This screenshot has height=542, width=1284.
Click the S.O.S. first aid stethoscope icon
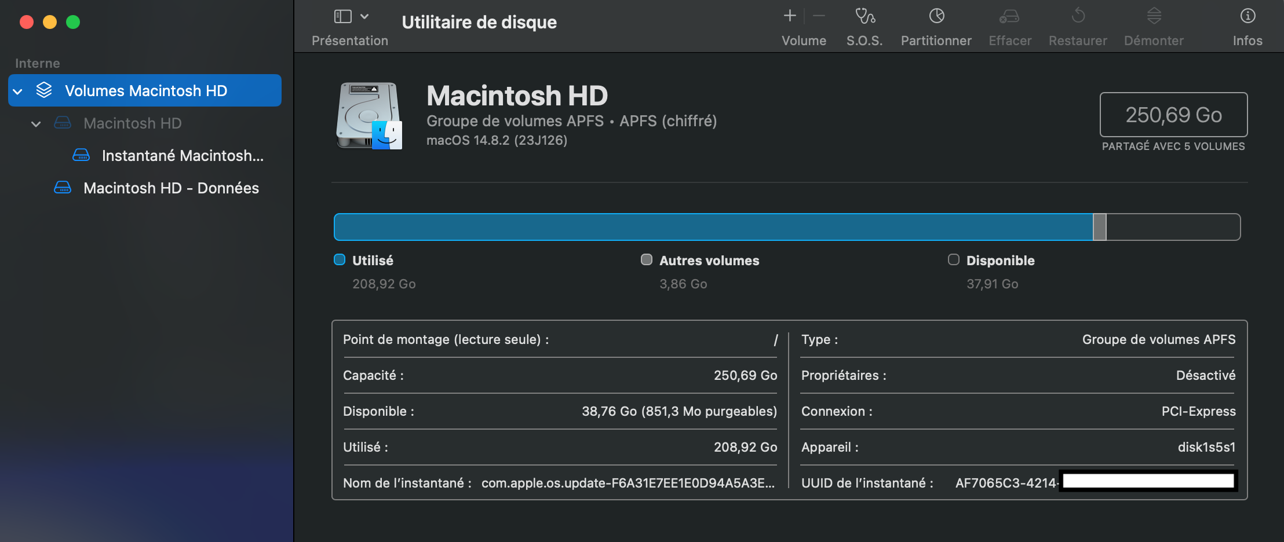(864, 16)
